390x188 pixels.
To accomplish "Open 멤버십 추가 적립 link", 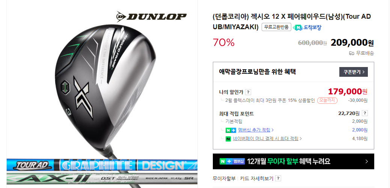I will click(x=254, y=130).
